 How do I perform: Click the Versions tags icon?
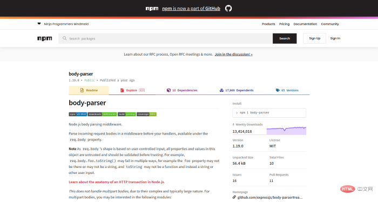tap(278, 90)
